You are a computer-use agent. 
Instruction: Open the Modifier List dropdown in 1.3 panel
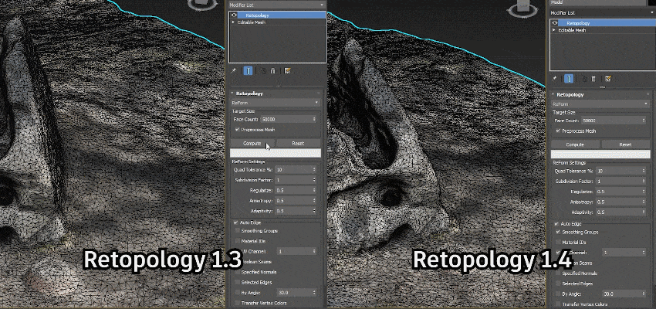277,5
